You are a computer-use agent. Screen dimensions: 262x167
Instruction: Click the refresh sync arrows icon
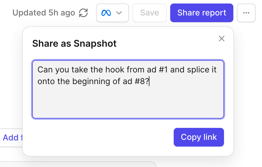coord(83,13)
